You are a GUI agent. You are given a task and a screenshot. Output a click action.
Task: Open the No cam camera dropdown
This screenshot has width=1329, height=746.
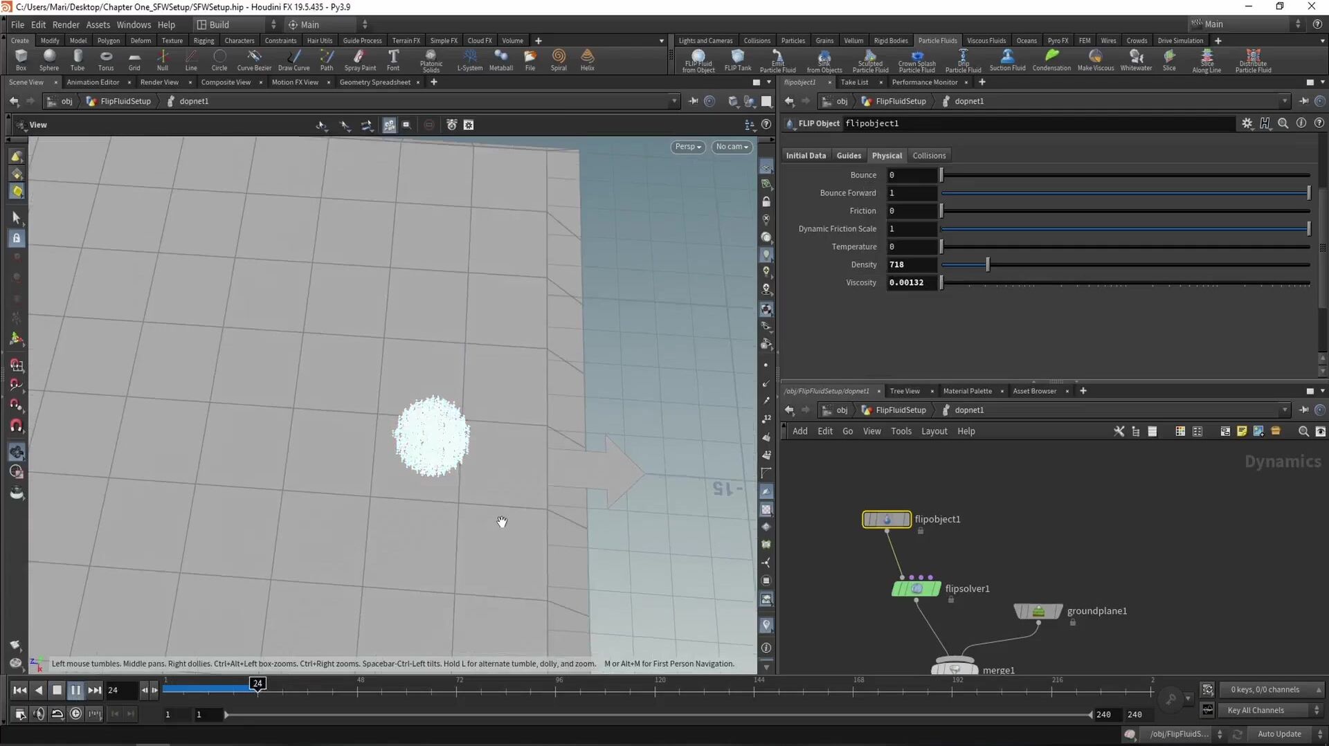732,147
